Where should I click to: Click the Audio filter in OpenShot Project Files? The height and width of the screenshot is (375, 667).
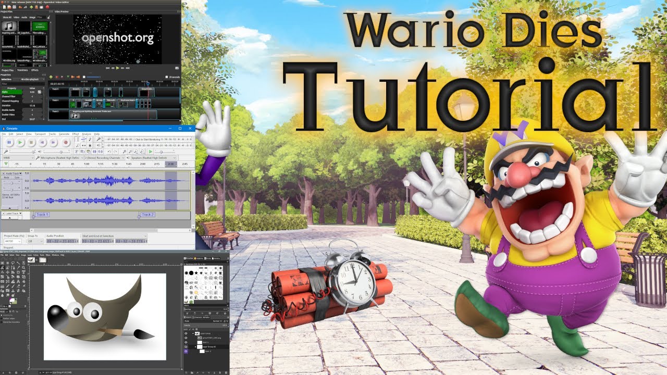(x=24, y=17)
